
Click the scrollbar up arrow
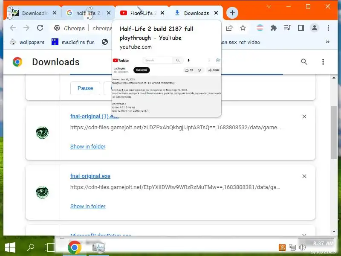tap(334, 78)
